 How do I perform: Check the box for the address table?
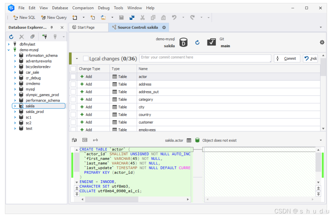pyautogui.click(x=73, y=84)
